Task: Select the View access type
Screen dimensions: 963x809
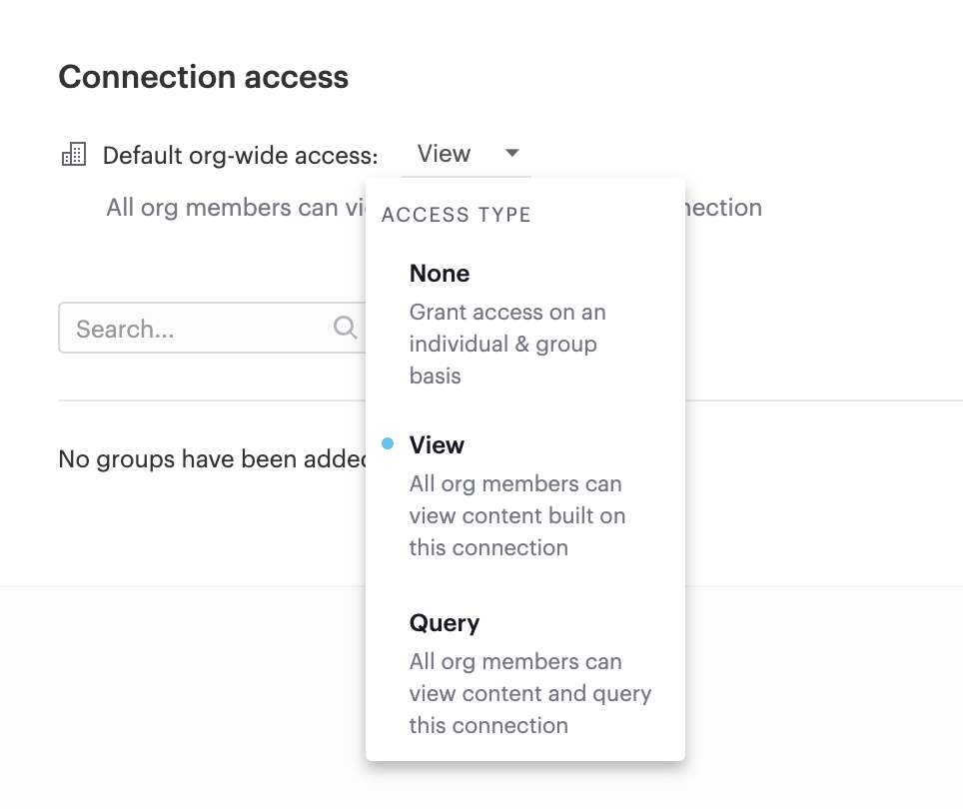Action: pos(437,444)
